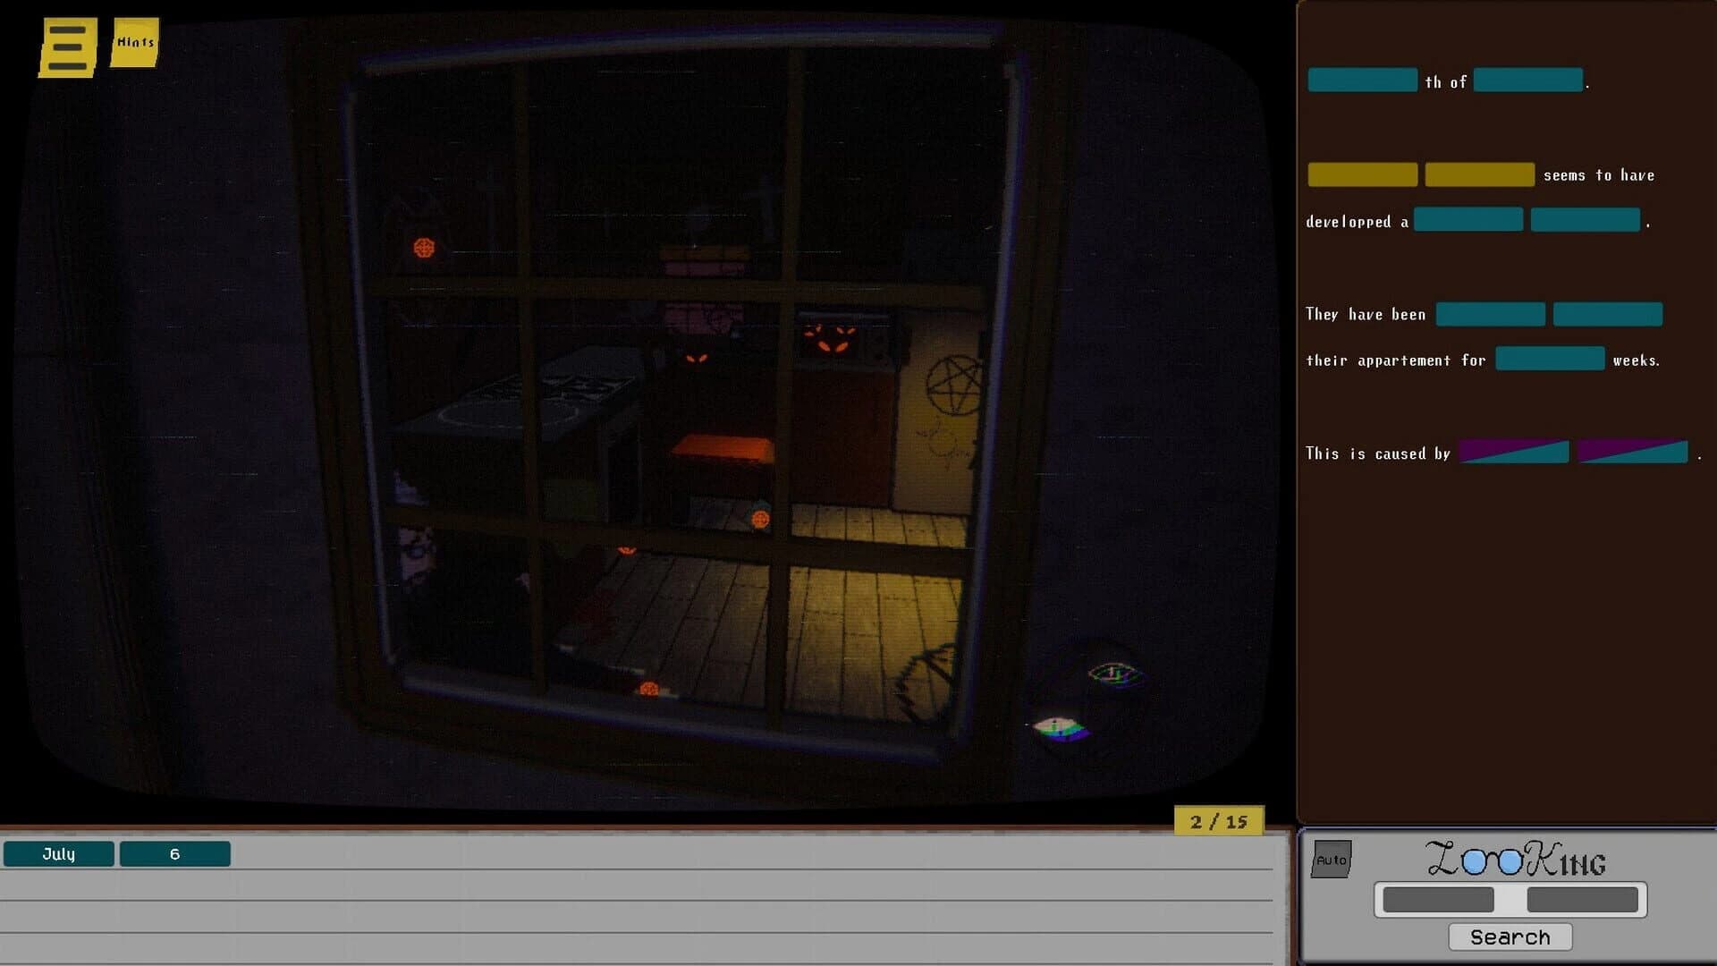Fill the blank after 'developped a'

coord(1467,219)
